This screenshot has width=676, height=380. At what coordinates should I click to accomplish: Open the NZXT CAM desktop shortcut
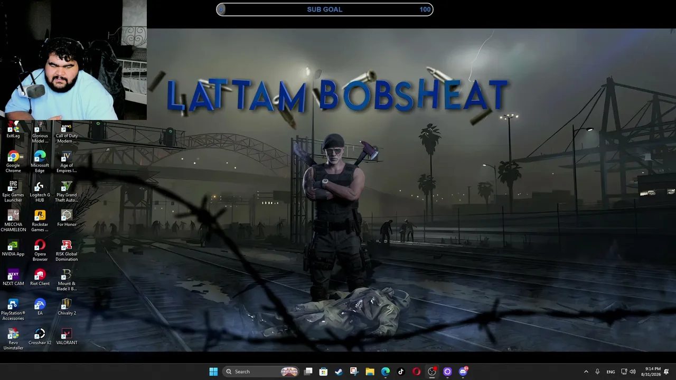pyautogui.click(x=13, y=278)
